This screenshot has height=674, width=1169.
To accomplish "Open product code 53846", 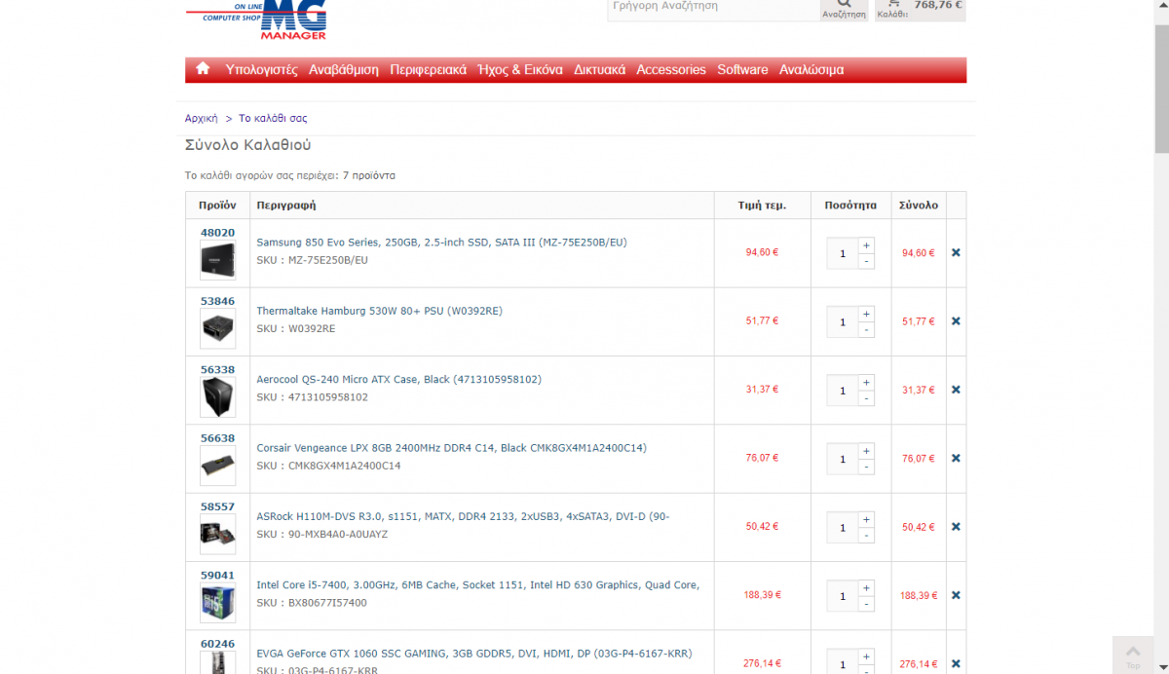I will point(217,301).
